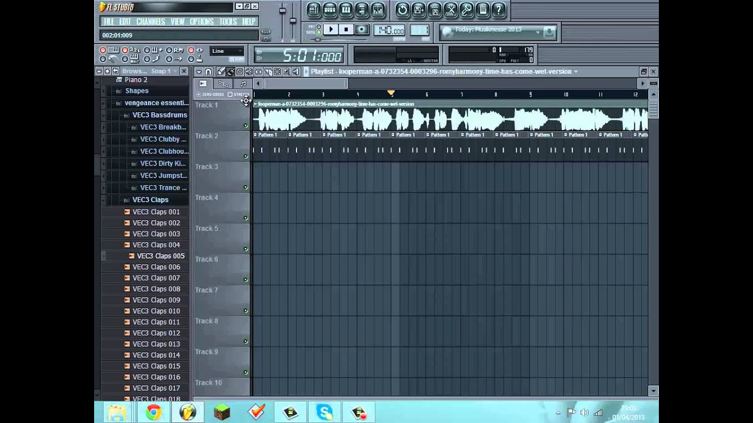Open Google Chrome from the taskbar
This screenshot has height=423, width=753.
154,412
